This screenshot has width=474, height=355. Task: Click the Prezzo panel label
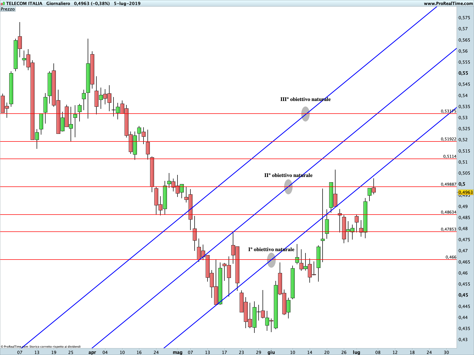(x=8, y=9)
